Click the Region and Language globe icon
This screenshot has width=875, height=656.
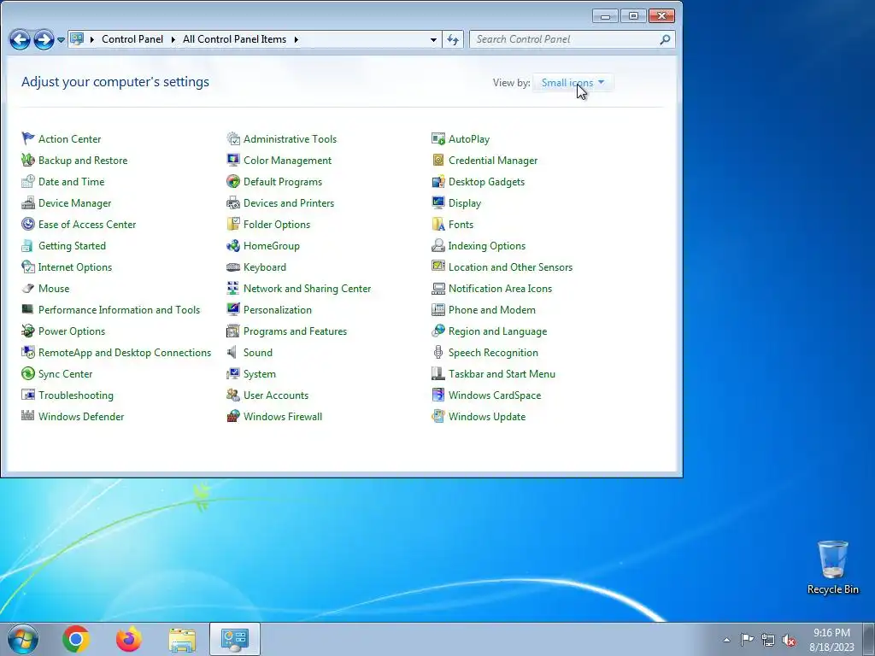click(438, 331)
